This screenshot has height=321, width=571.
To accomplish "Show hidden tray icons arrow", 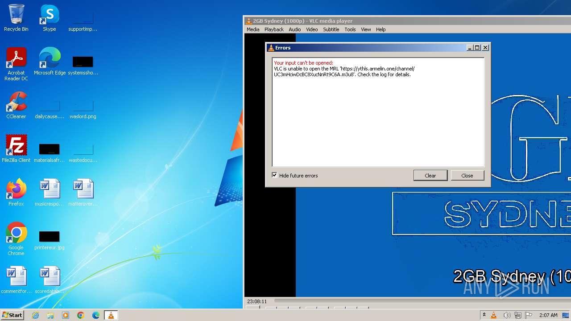I will (x=484, y=315).
